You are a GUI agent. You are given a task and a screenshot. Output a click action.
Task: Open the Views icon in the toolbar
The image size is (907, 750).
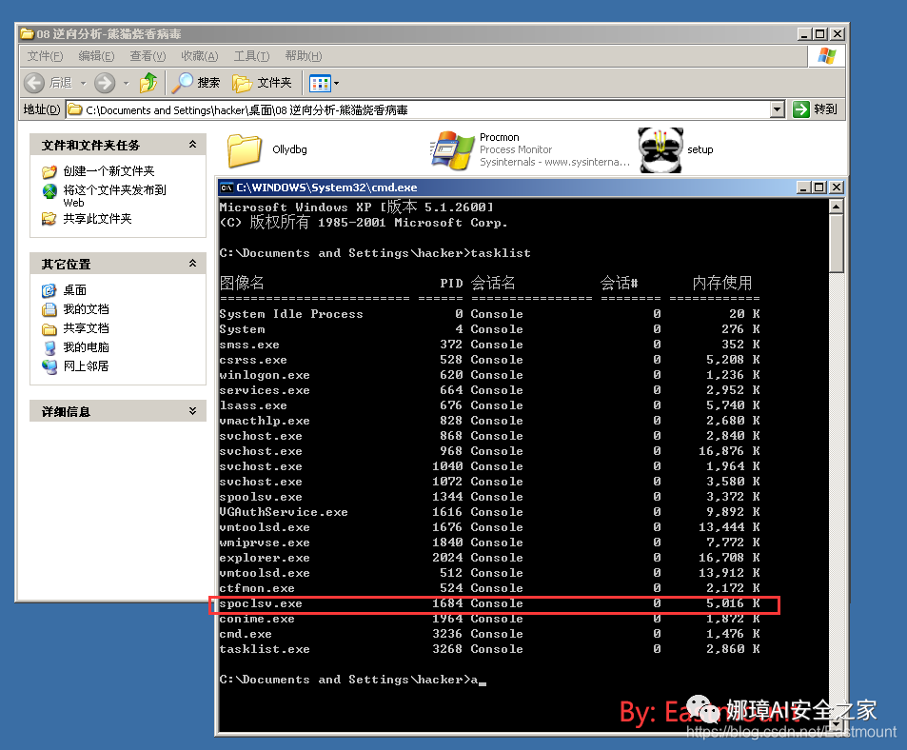tap(320, 83)
